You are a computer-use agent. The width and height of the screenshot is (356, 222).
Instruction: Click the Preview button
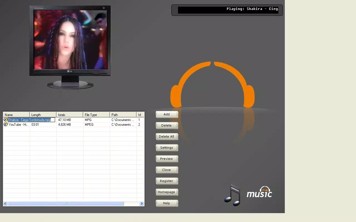click(167, 159)
